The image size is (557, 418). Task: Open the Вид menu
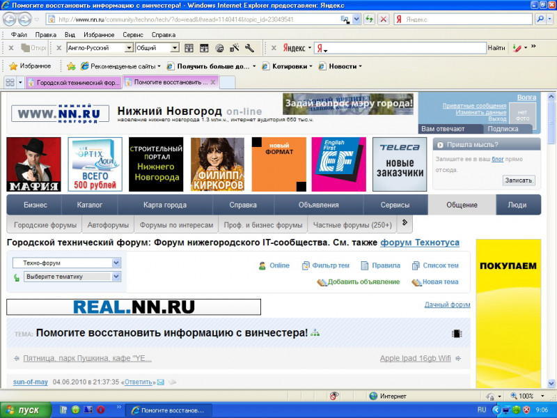coord(70,35)
